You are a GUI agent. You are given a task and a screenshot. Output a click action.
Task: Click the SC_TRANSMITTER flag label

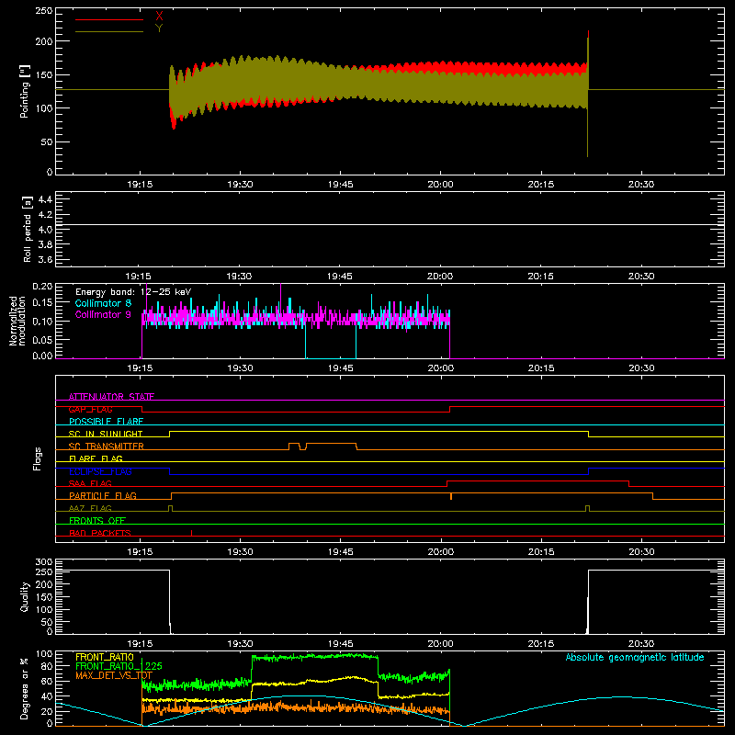[x=106, y=447]
